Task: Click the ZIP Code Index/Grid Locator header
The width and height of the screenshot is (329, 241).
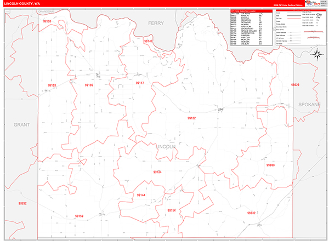Action: (x=251, y=11)
